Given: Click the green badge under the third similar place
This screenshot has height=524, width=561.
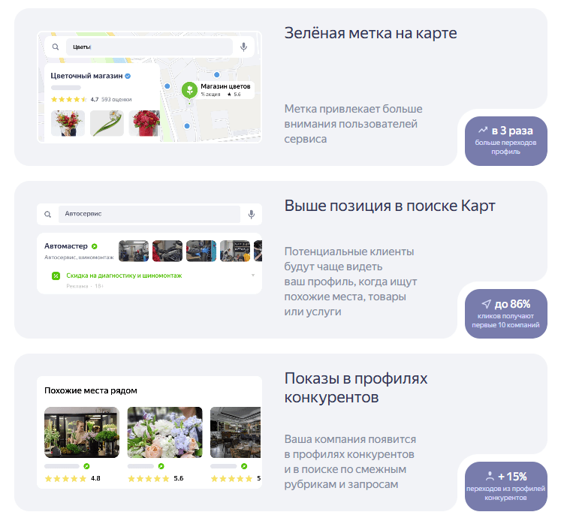Looking at the screenshot, I should click(244, 466).
